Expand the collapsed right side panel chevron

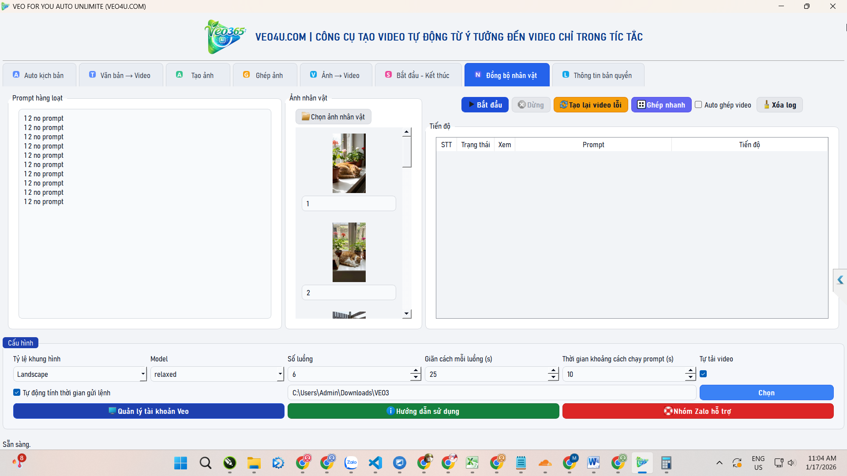click(x=840, y=279)
